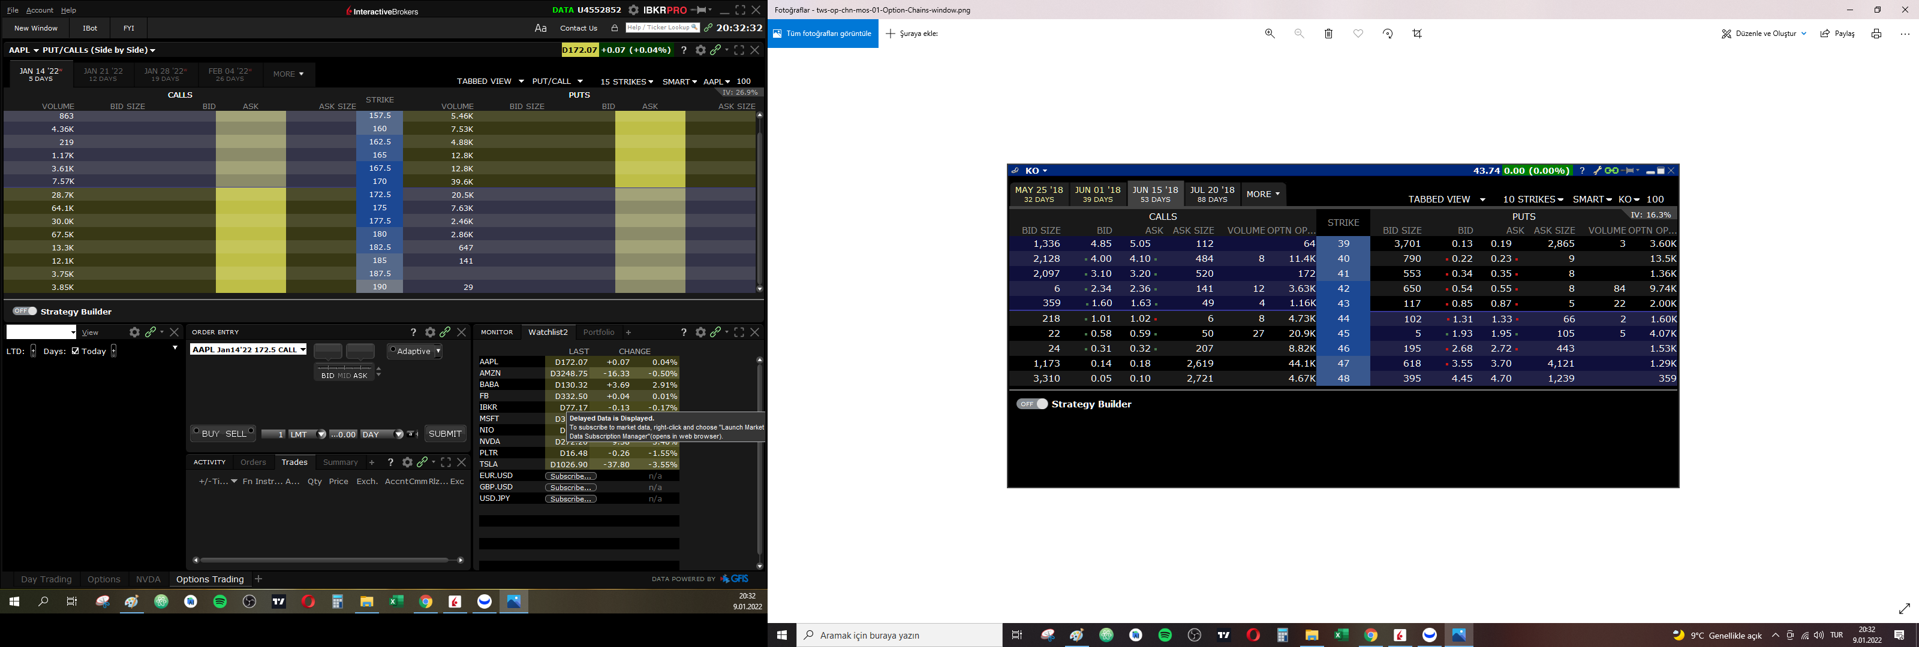Click help question mark in Order Entry panel
This screenshot has width=1919, height=647.
(x=413, y=332)
